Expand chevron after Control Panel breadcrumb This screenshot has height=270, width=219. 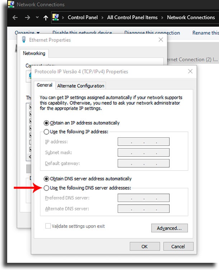(102, 18)
